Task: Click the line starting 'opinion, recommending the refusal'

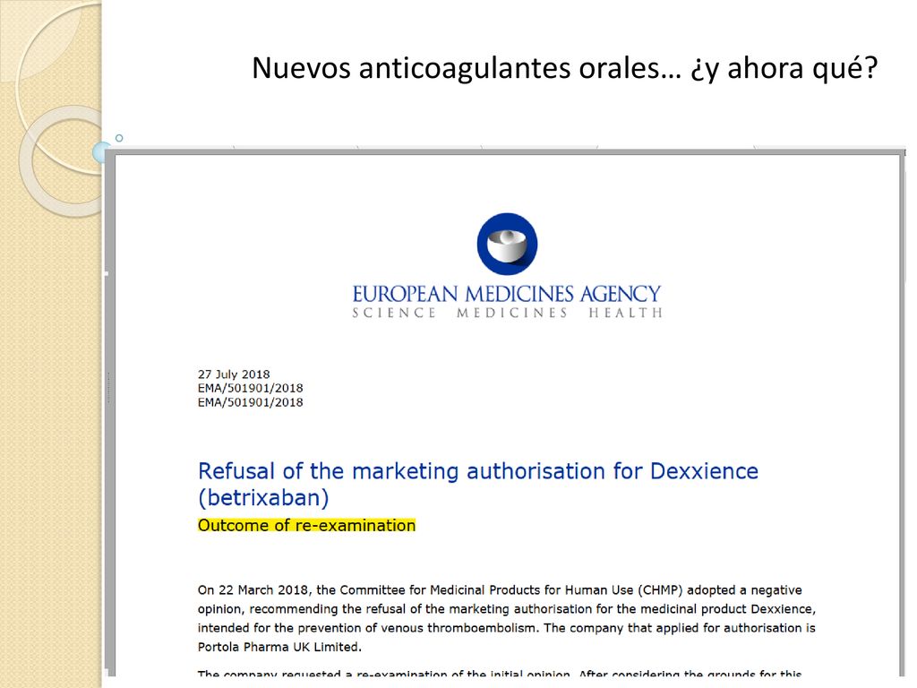Action: tap(507, 609)
